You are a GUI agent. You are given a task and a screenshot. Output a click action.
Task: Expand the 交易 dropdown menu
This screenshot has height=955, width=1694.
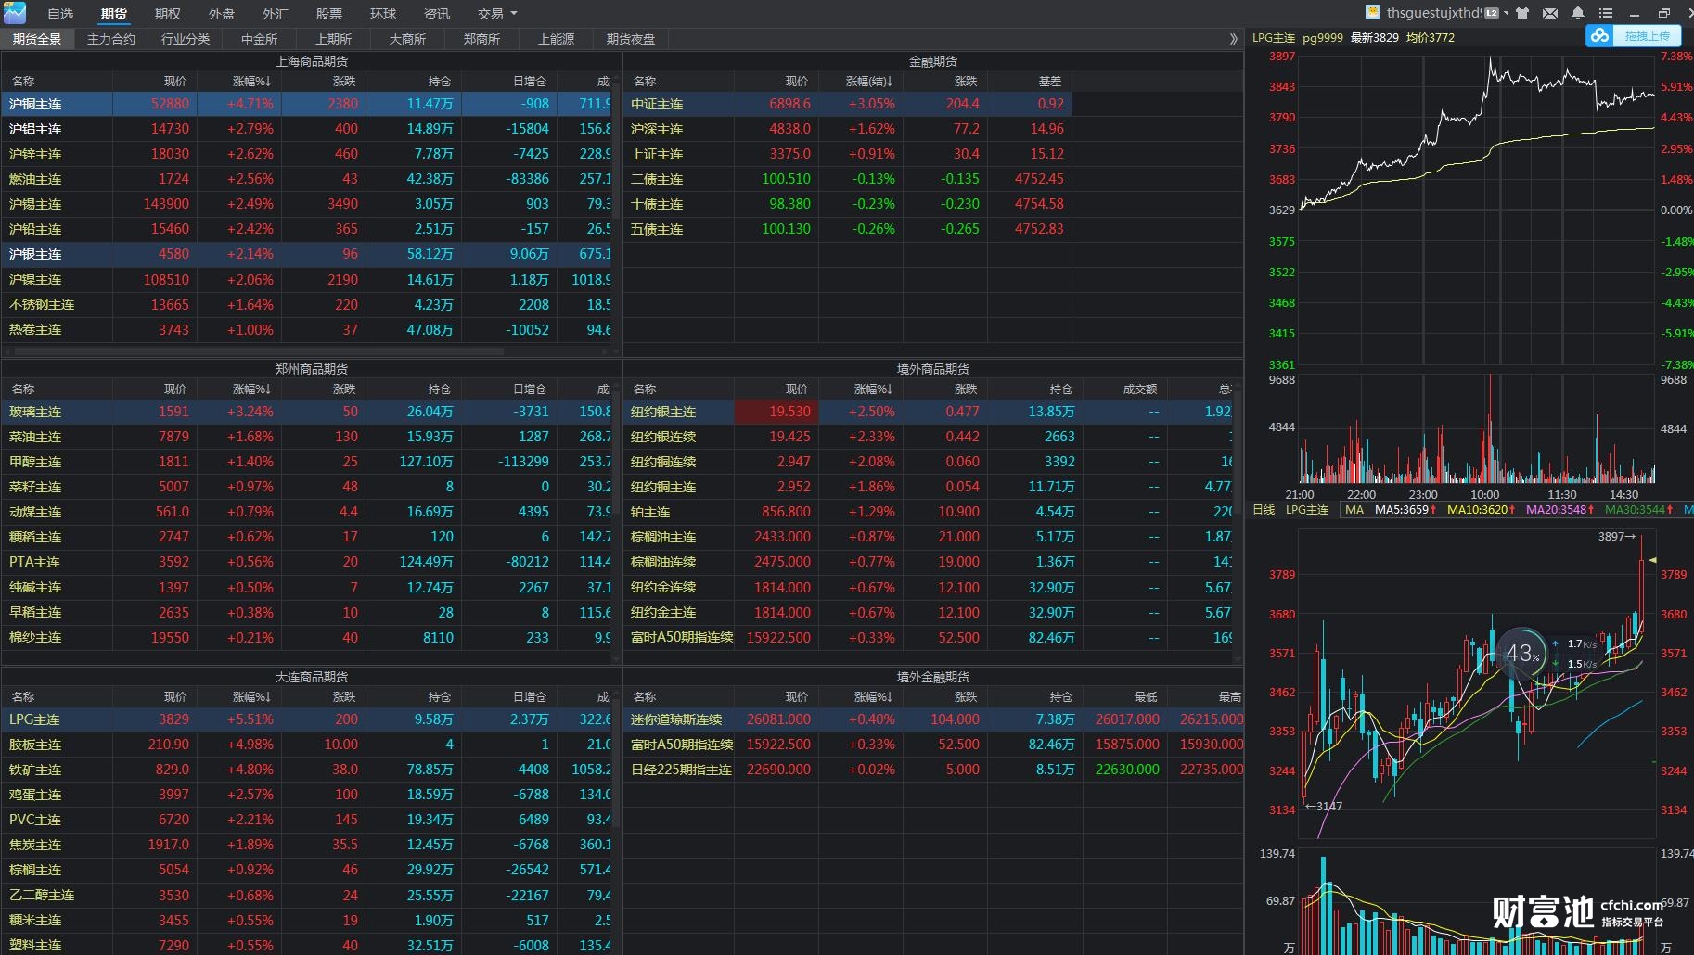click(x=497, y=14)
